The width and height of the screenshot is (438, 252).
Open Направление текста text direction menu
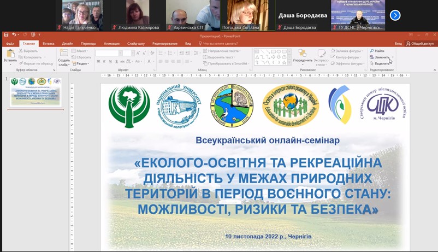click(222, 51)
